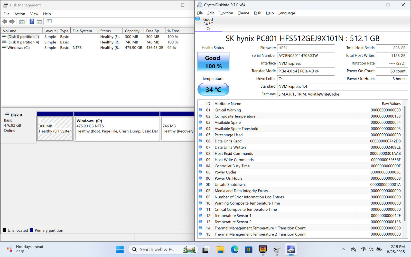Expand the hidden system tray icons chevron
Image resolution: width=411 pixels, height=257 pixels.
343,249
